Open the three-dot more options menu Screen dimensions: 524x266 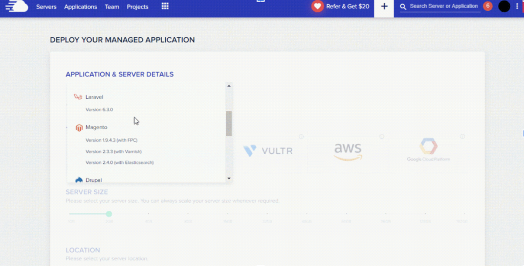tap(517, 6)
